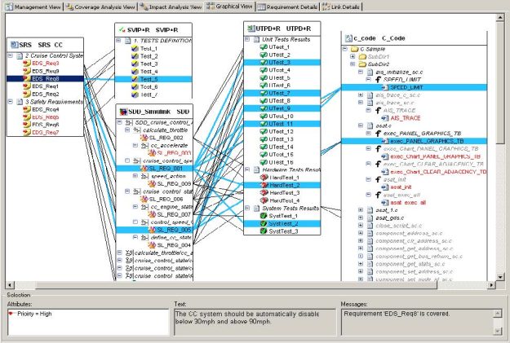Click the HardTest_1 failed result icon
This screenshot has height=343, width=510.
(264, 177)
